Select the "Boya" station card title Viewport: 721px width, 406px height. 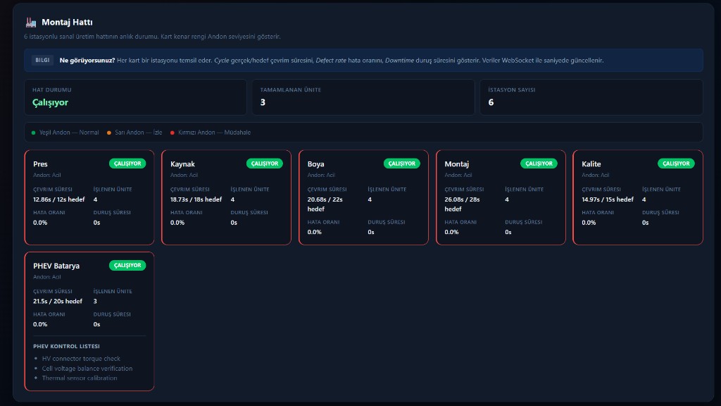coord(316,164)
